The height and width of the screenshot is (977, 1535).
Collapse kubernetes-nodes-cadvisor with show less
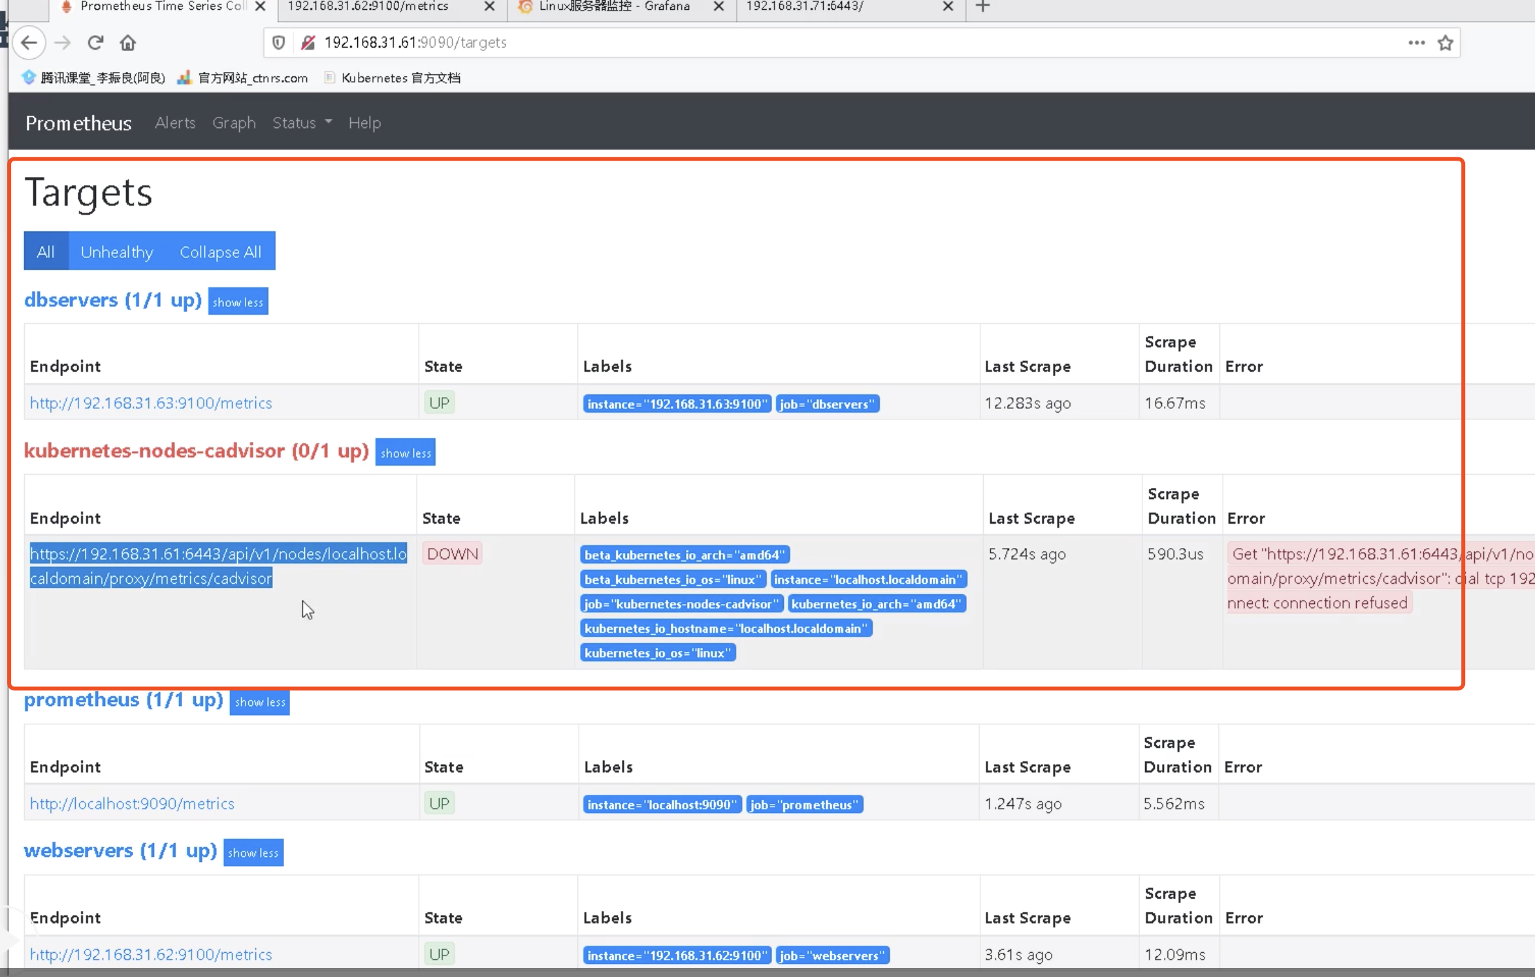click(x=405, y=453)
